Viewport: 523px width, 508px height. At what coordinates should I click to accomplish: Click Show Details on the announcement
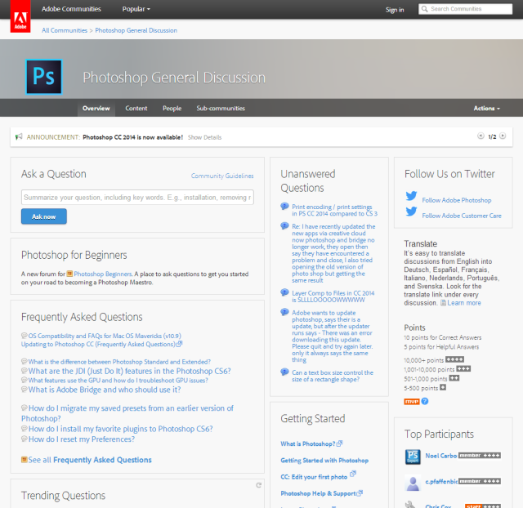click(204, 137)
